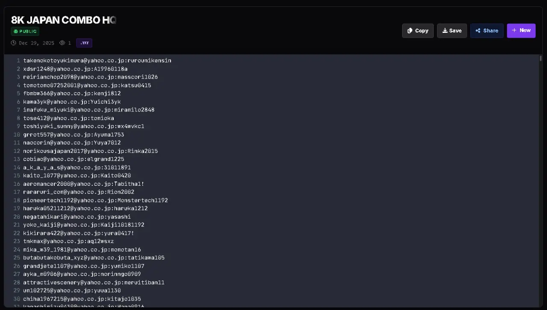Click the Save button with download icon

pos(452,31)
